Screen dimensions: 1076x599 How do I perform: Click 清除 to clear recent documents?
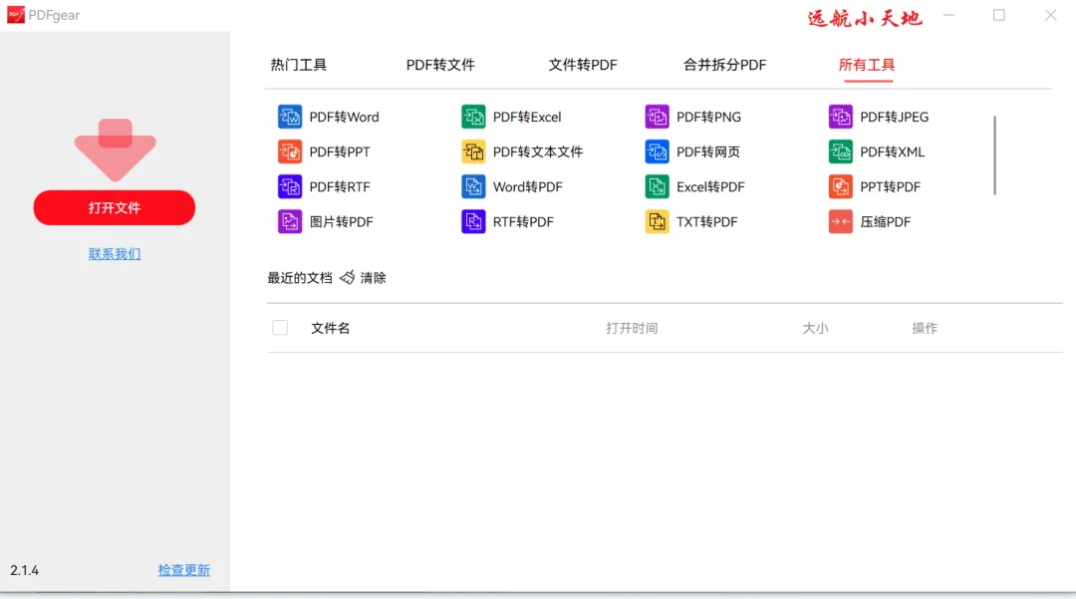tap(374, 278)
